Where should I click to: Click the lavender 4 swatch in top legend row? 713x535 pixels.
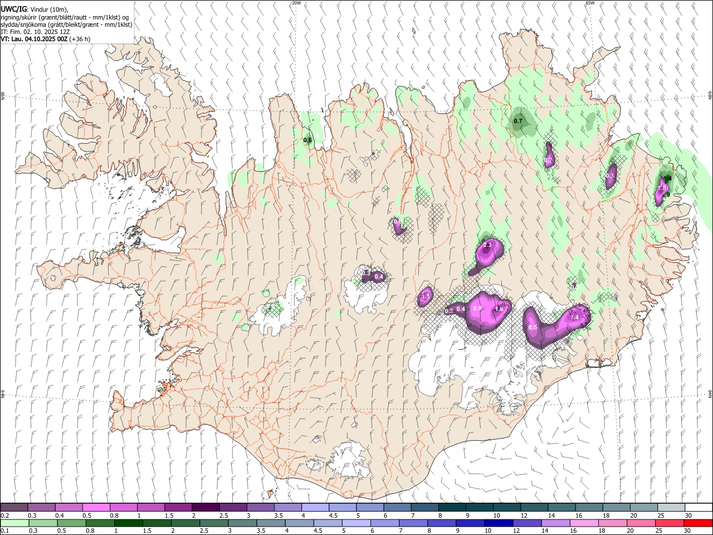(315, 507)
